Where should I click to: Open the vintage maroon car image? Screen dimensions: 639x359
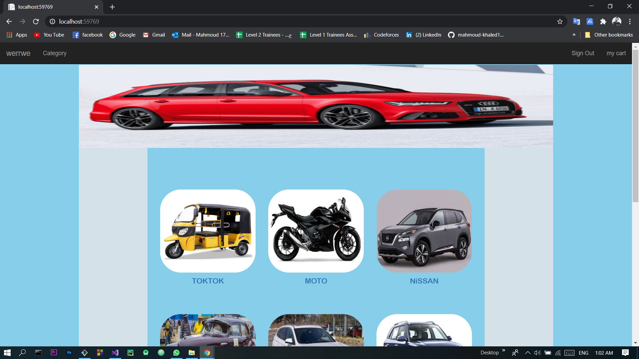point(208,330)
